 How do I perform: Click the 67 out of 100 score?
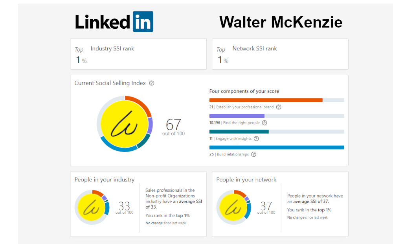pyautogui.click(x=173, y=127)
